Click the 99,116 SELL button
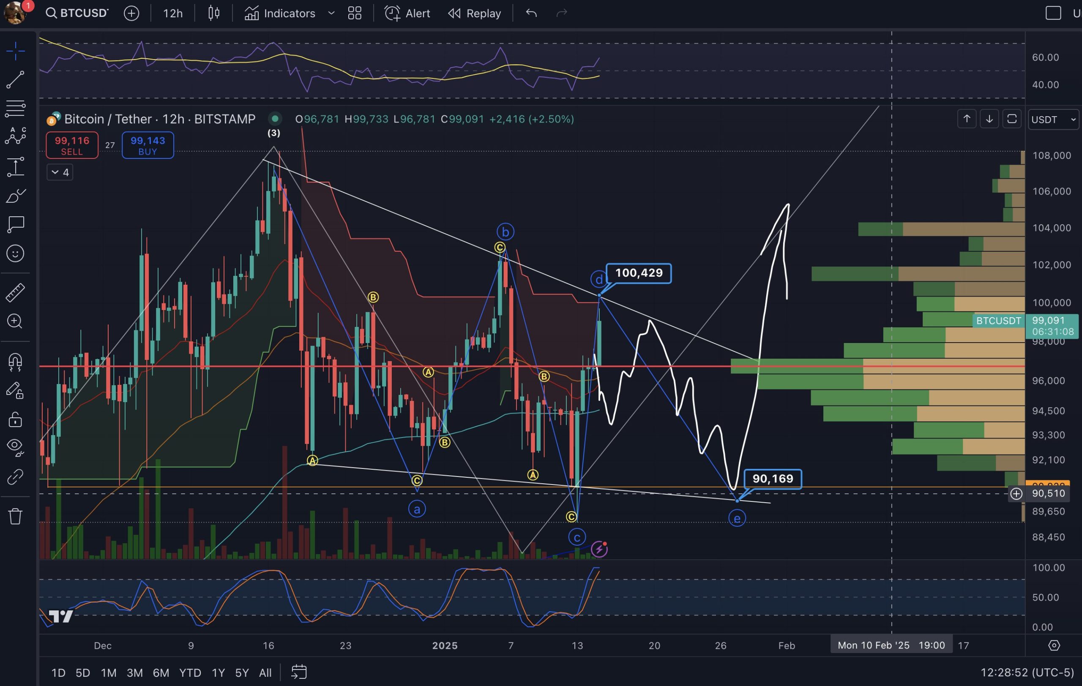Screen dimensions: 1082x686 [x=72, y=145]
